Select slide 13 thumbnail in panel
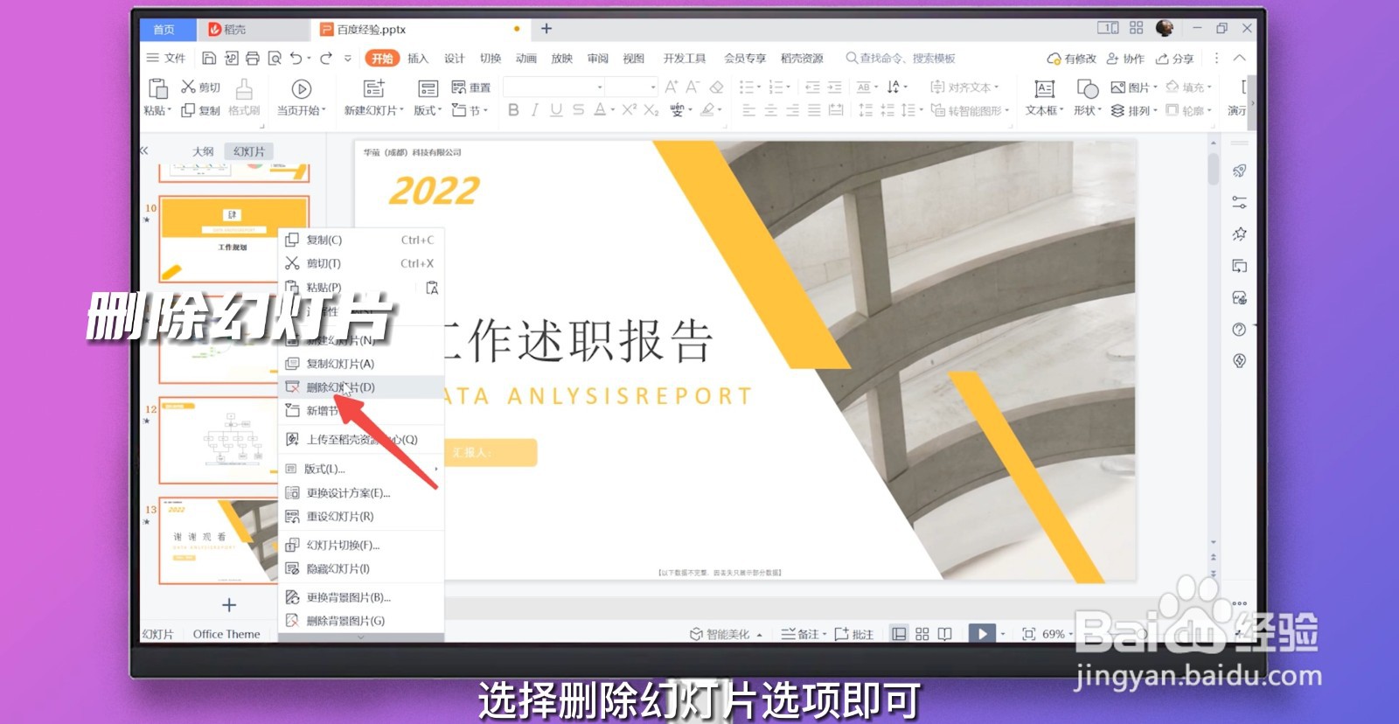The height and width of the screenshot is (724, 1399). [219, 541]
